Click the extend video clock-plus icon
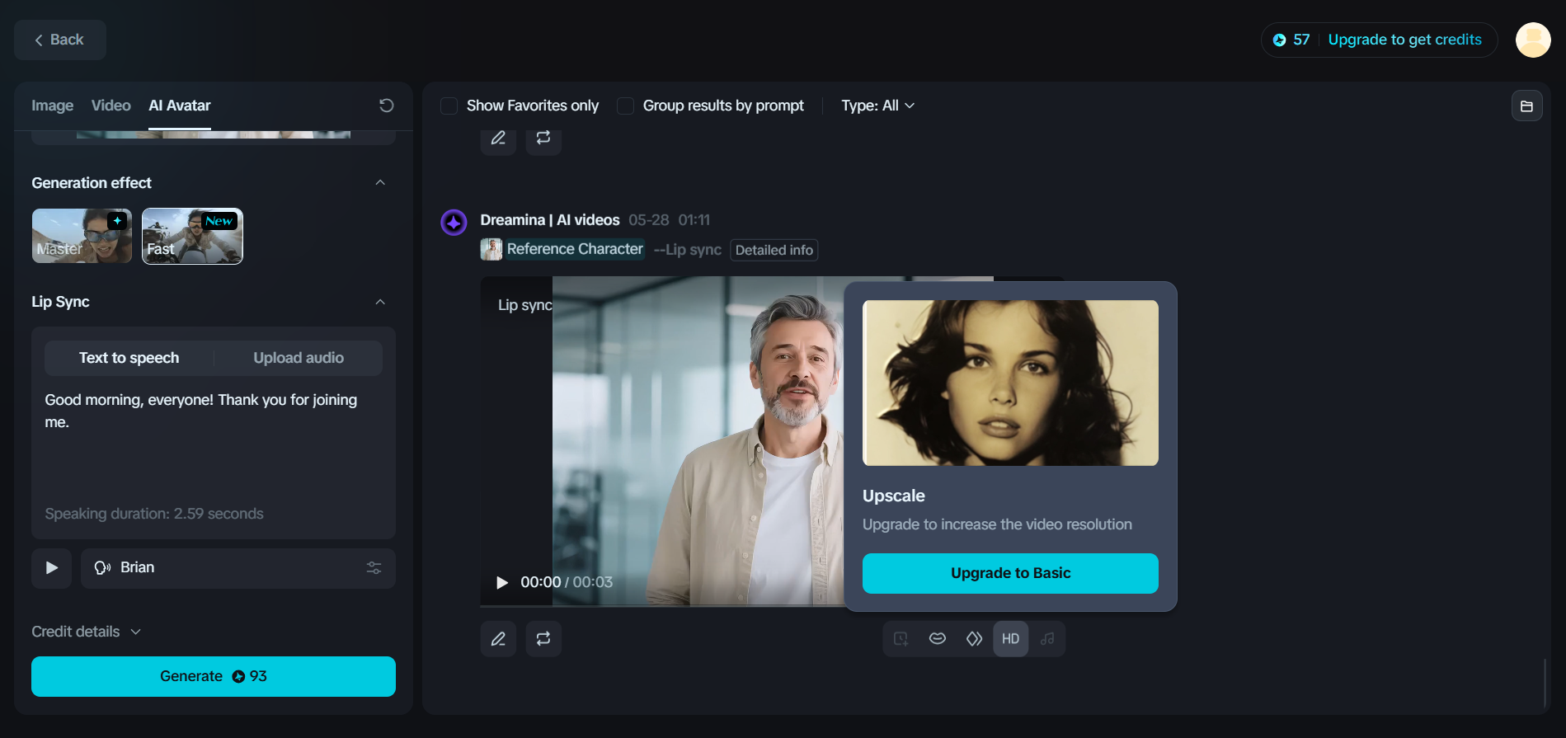1566x738 pixels. tap(901, 639)
